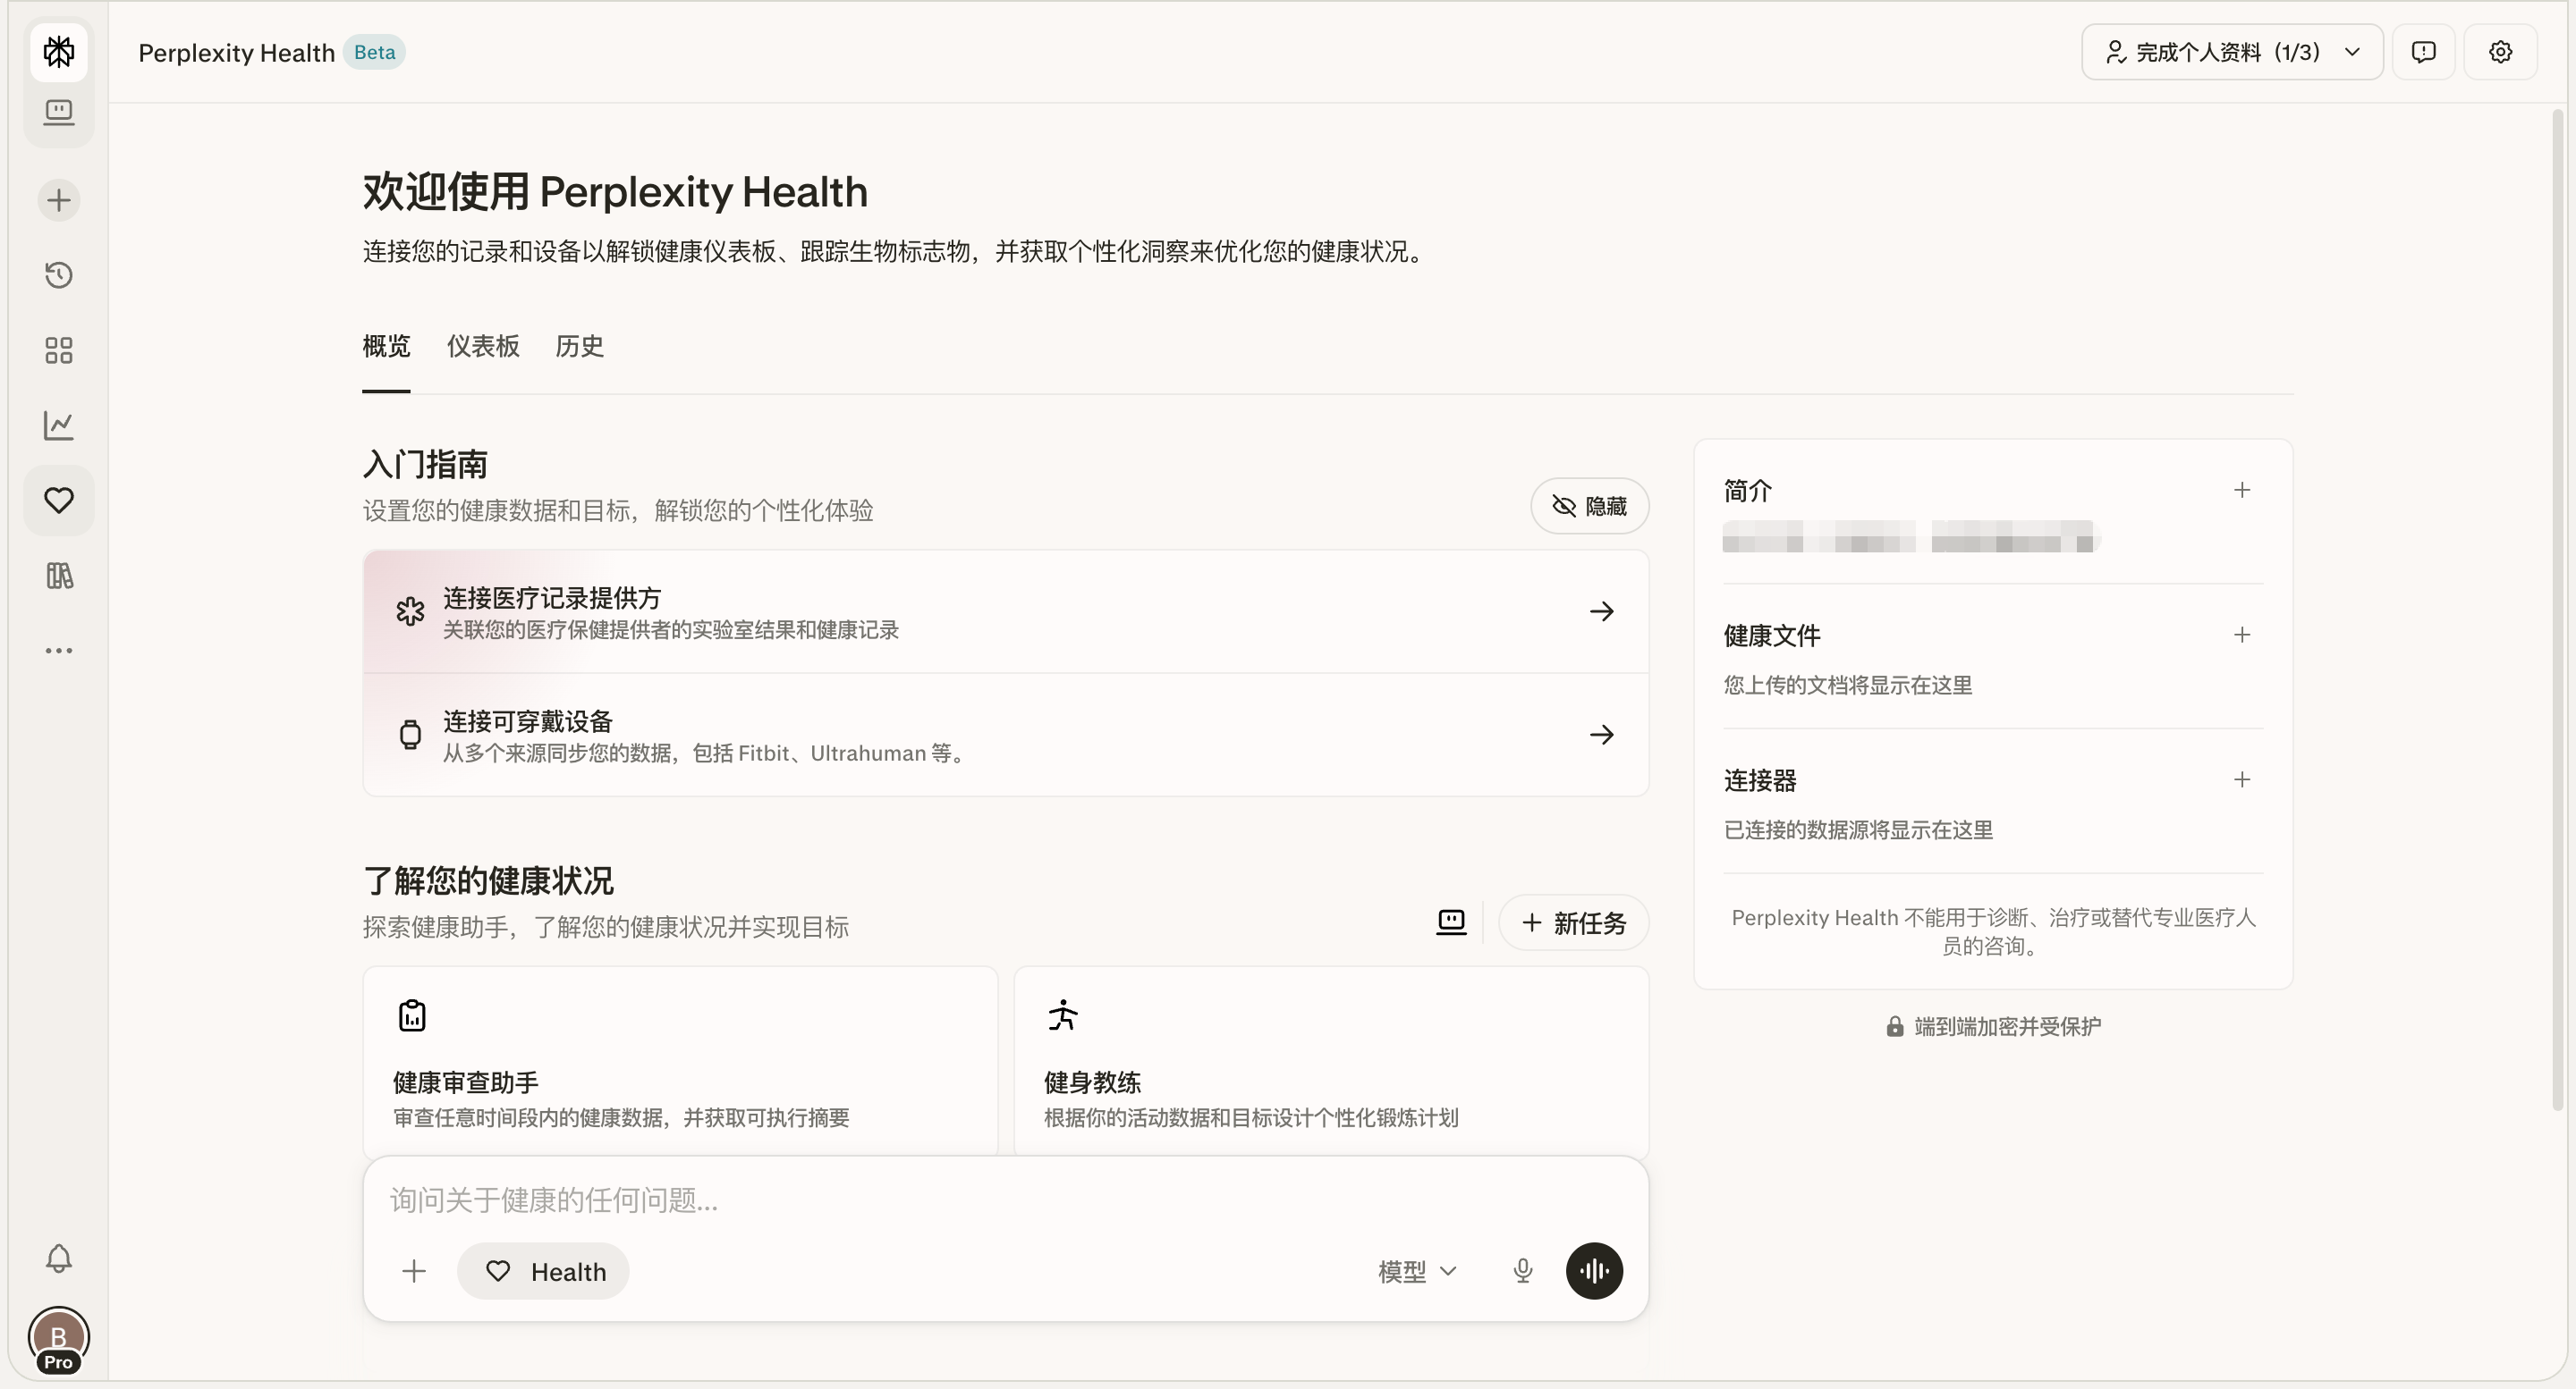
Task: Open the 模型 model selector dropdown
Action: tap(1417, 1271)
